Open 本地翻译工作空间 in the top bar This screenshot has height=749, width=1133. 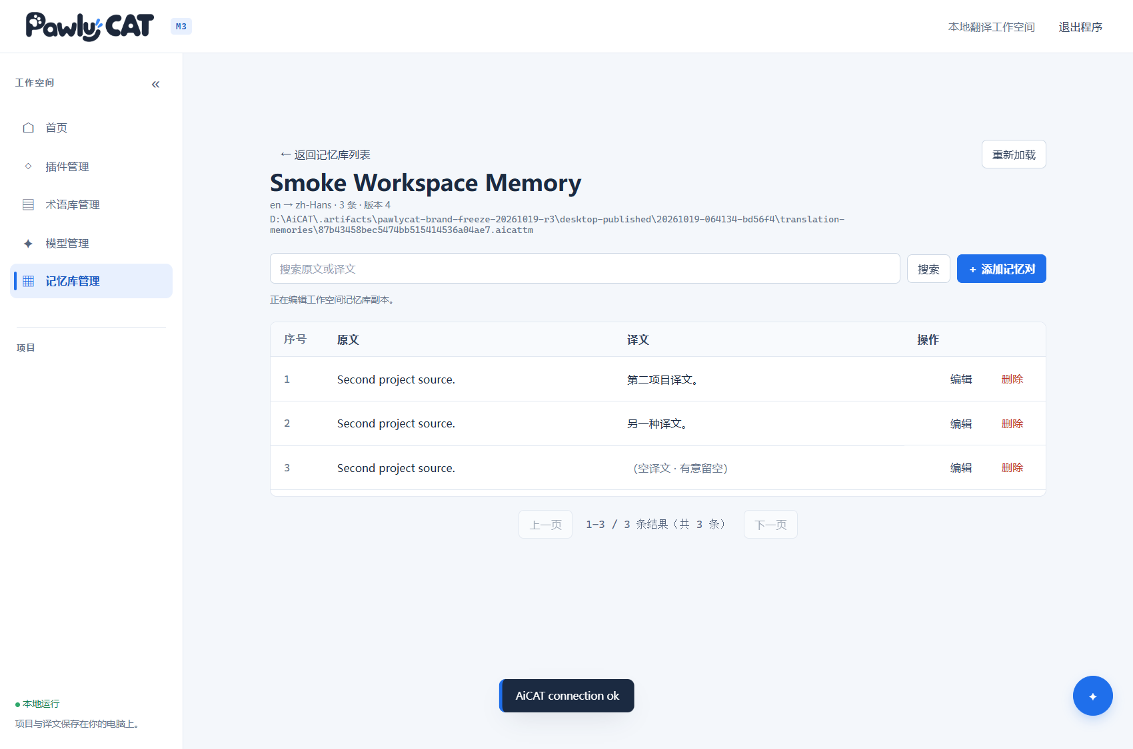tap(991, 27)
